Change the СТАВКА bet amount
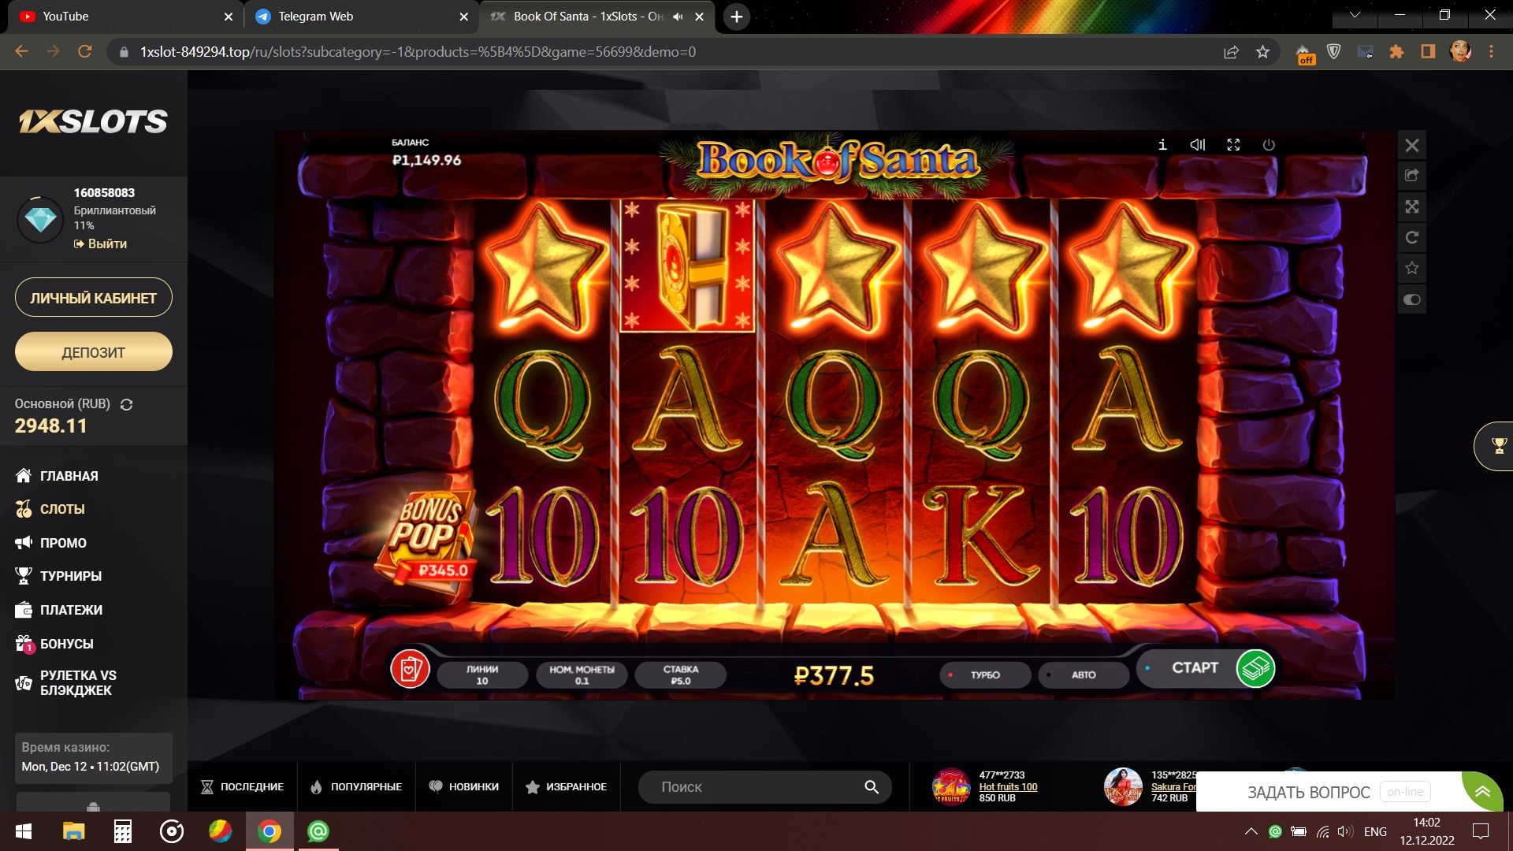This screenshot has height=851, width=1513. pos(681,675)
